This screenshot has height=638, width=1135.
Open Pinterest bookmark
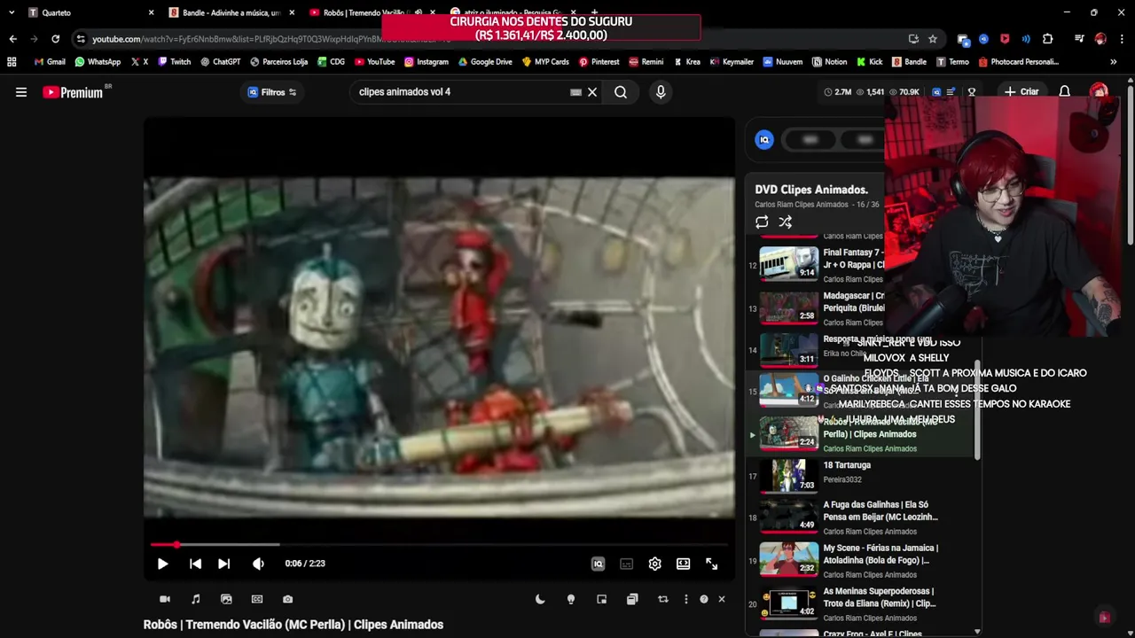coord(599,62)
